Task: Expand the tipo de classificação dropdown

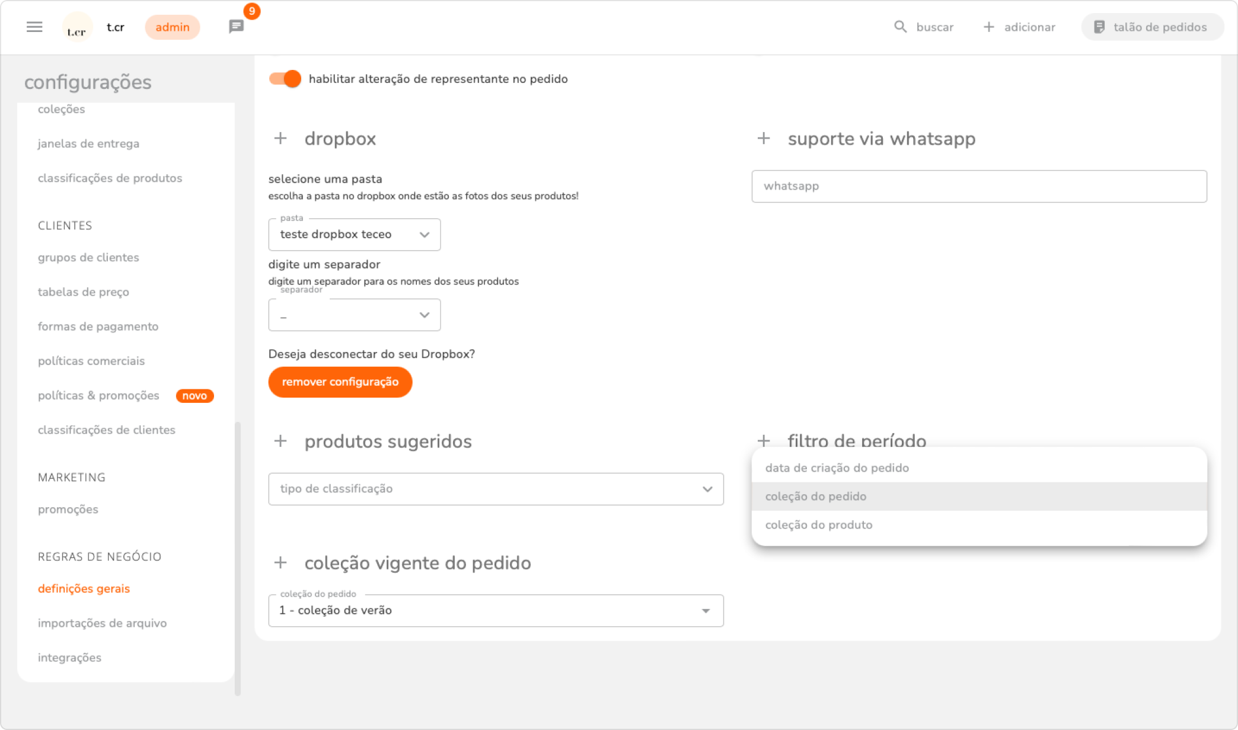Action: tap(496, 489)
